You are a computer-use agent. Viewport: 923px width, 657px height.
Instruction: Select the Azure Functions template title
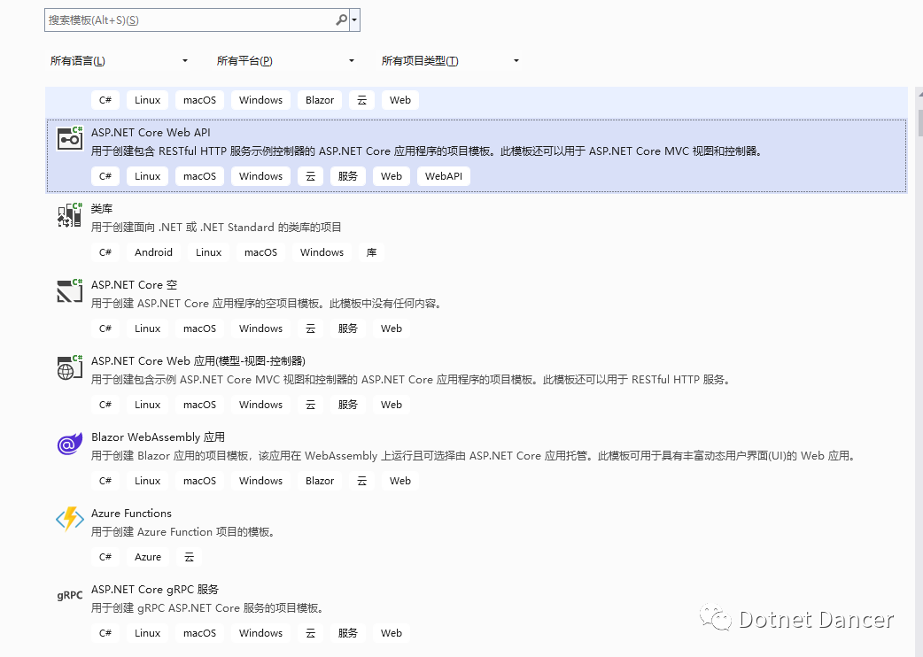coord(131,514)
